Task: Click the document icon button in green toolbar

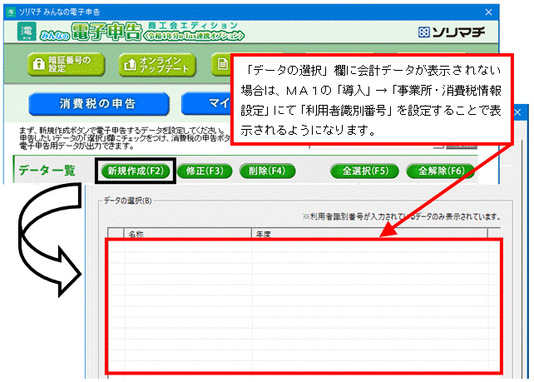Action: pyautogui.click(x=221, y=64)
